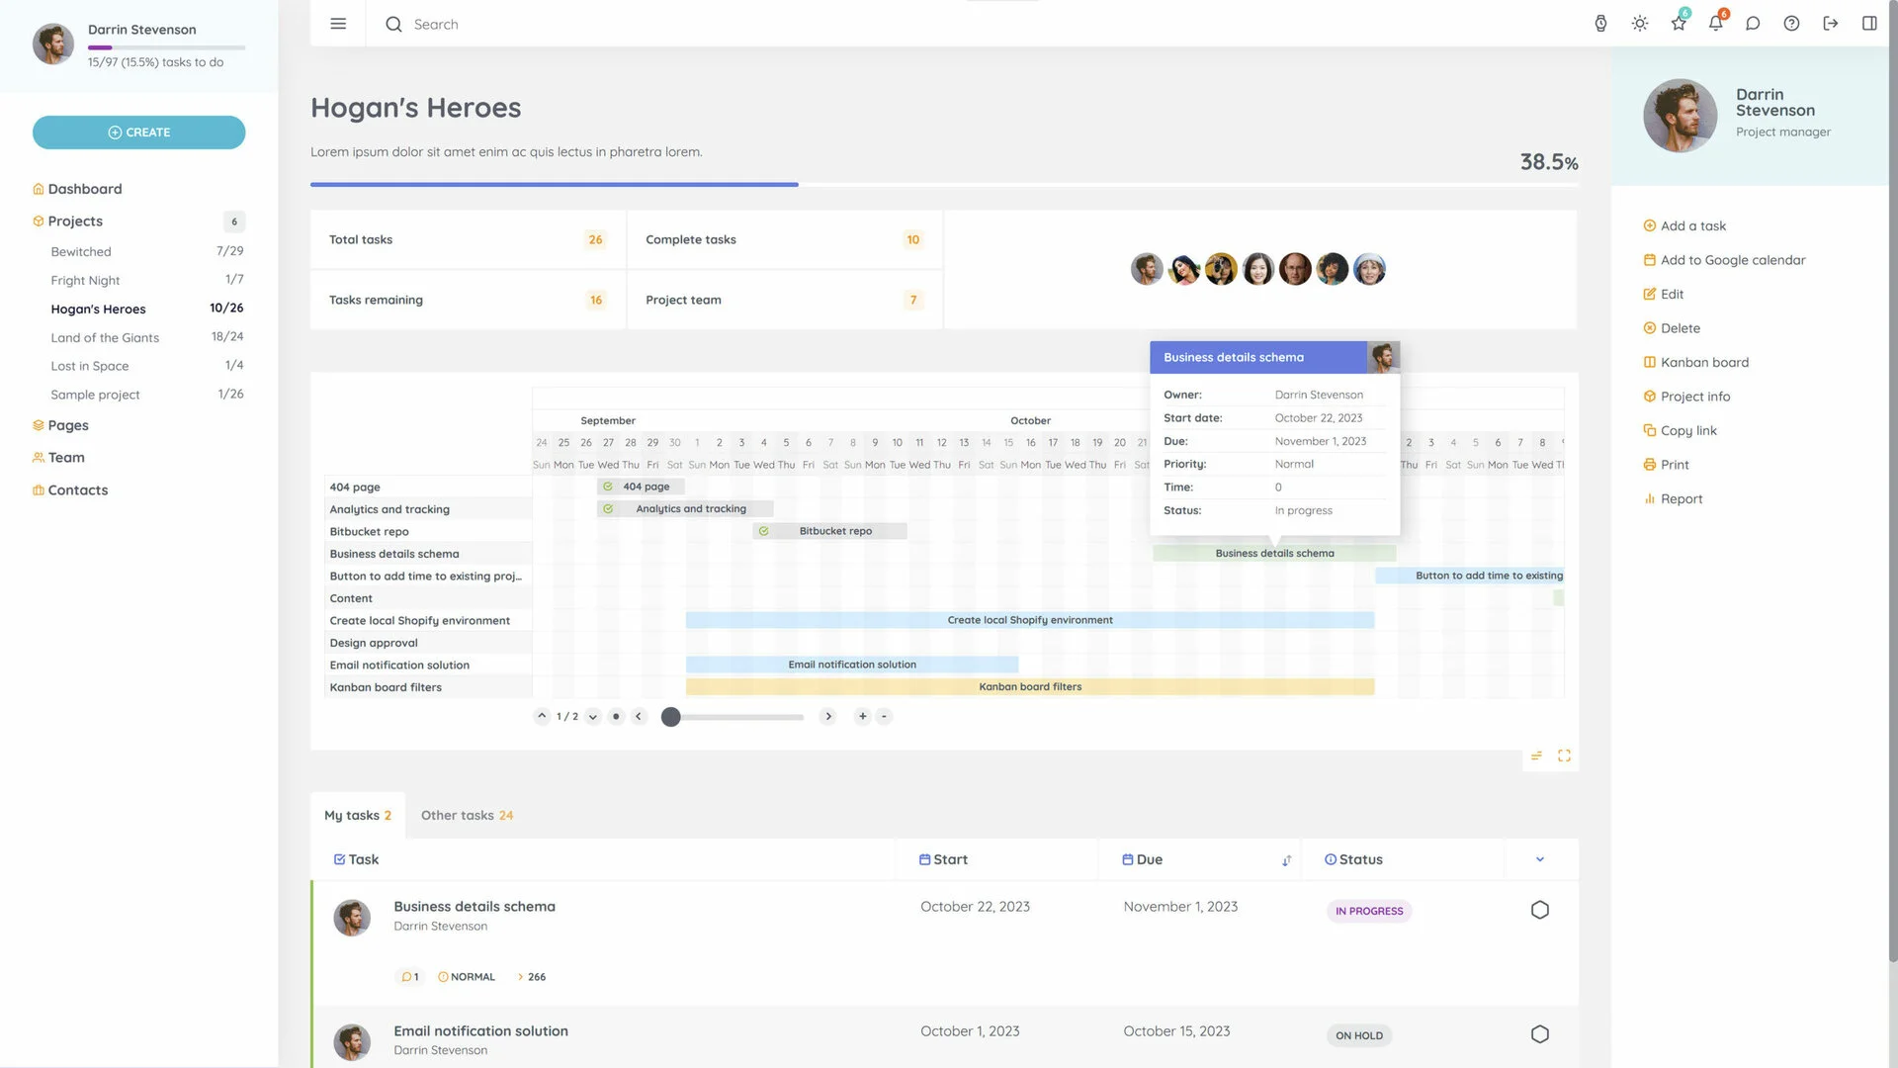The height and width of the screenshot is (1068, 1898).
Task: Toggle light/dark theme sun icon
Action: [x=1640, y=24]
